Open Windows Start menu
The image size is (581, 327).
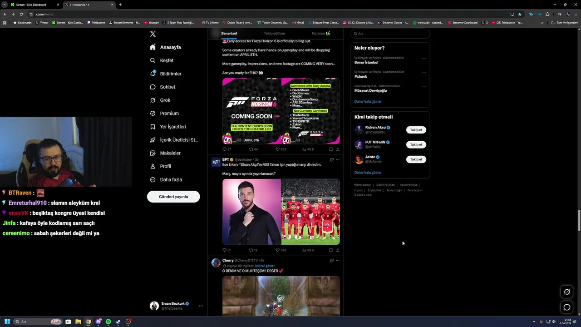[x=7, y=322]
